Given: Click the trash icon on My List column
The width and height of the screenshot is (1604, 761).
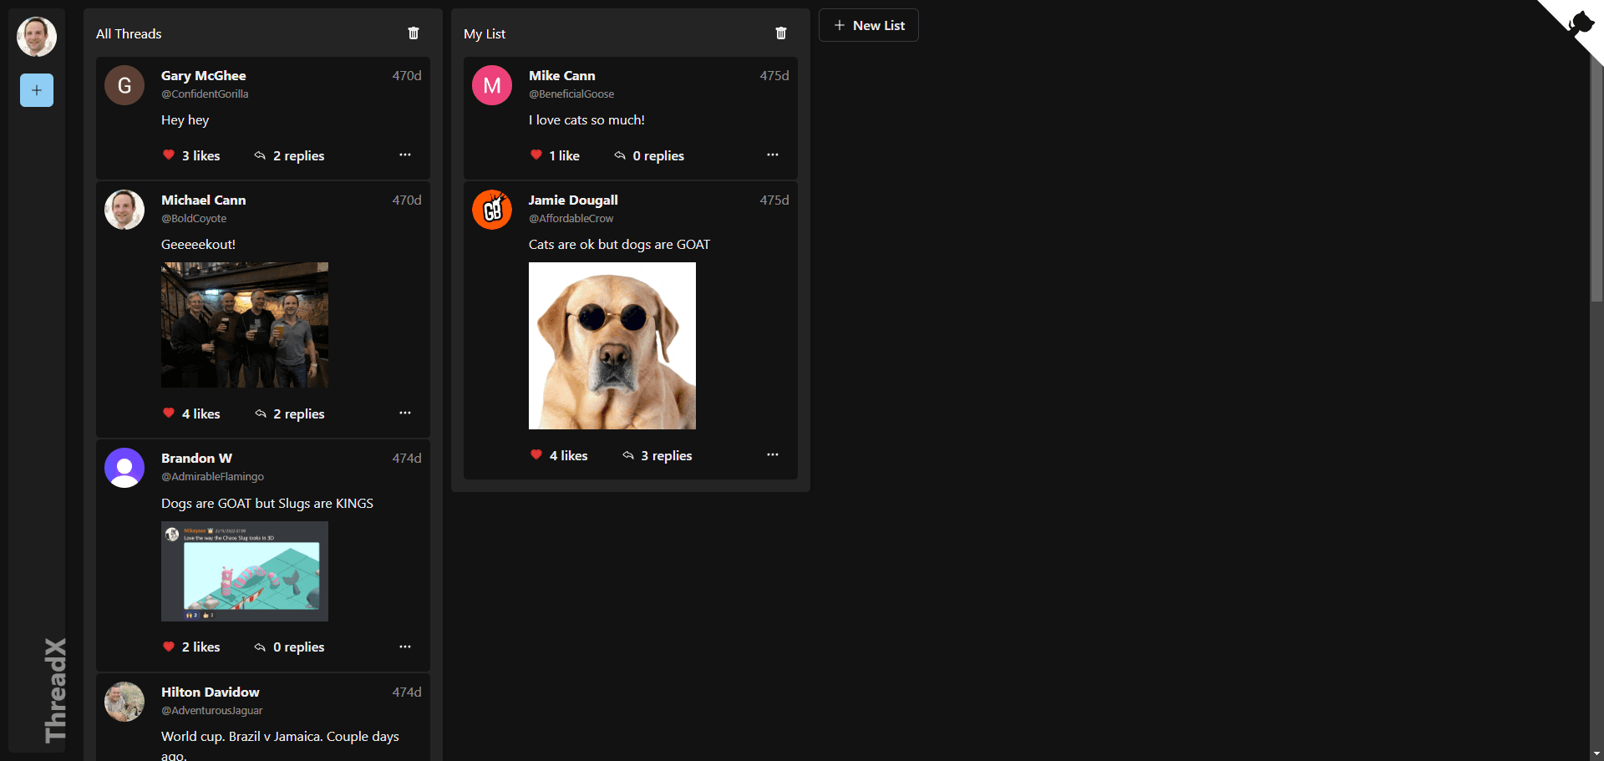Looking at the screenshot, I should pyautogui.click(x=781, y=33).
